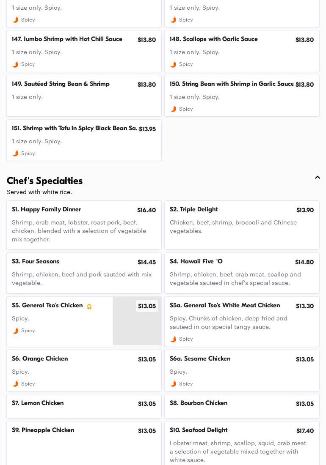
Task: Add S8. Bourbon Chicken to order
Action: [242, 406]
